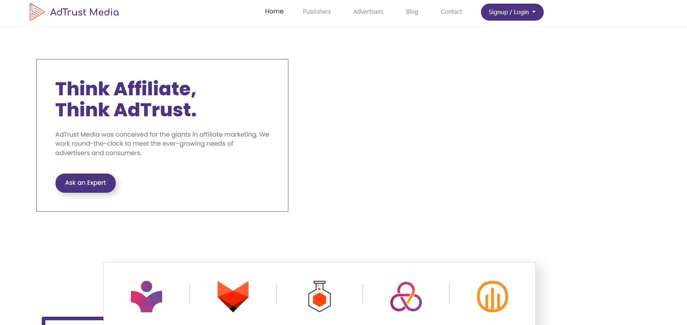Navigate to the Advertisers menu item
Image resolution: width=687 pixels, height=325 pixels.
[368, 12]
